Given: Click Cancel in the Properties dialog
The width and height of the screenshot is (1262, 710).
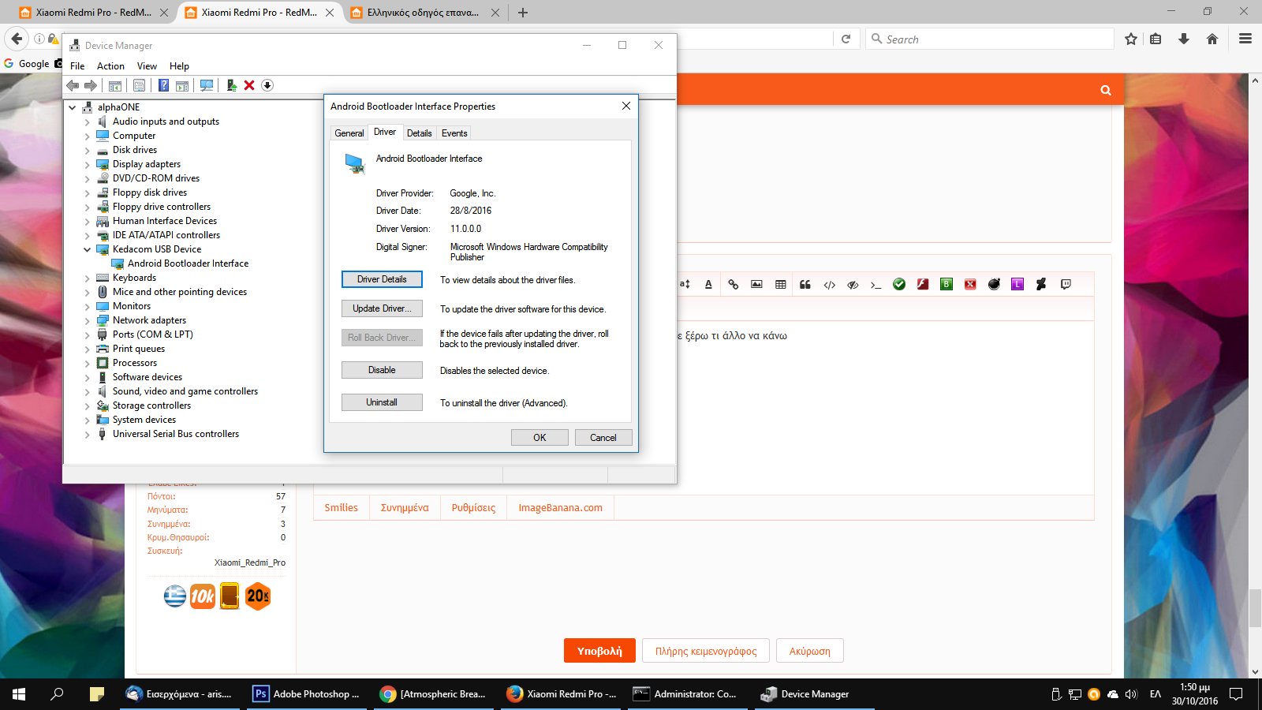Looking at the screenshot, I should pyautogui.click(x=603, y=438).
